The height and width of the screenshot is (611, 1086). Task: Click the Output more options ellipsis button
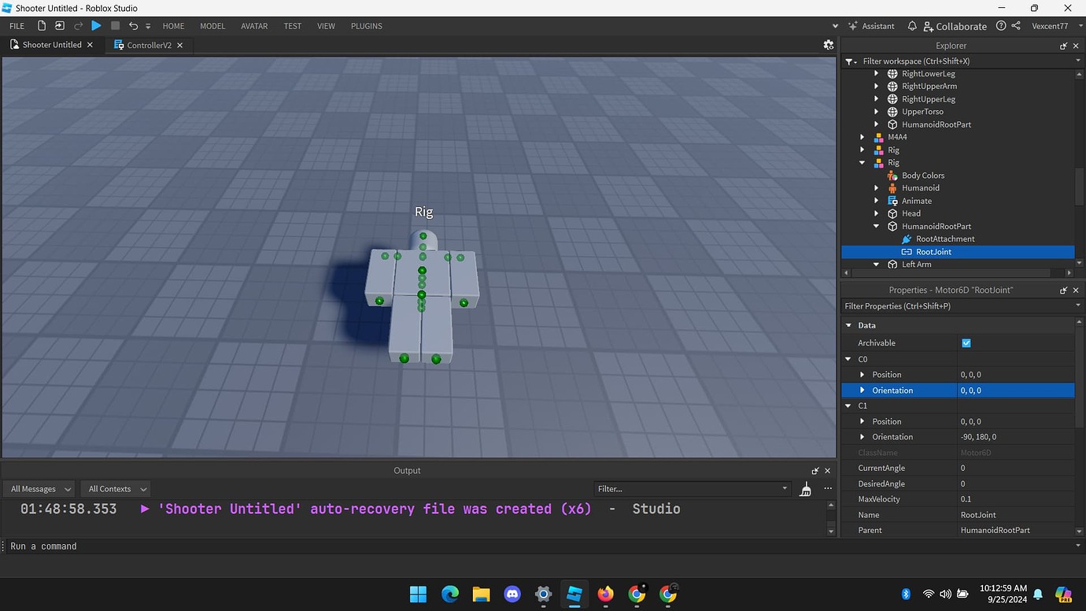(x=827, y=488)
